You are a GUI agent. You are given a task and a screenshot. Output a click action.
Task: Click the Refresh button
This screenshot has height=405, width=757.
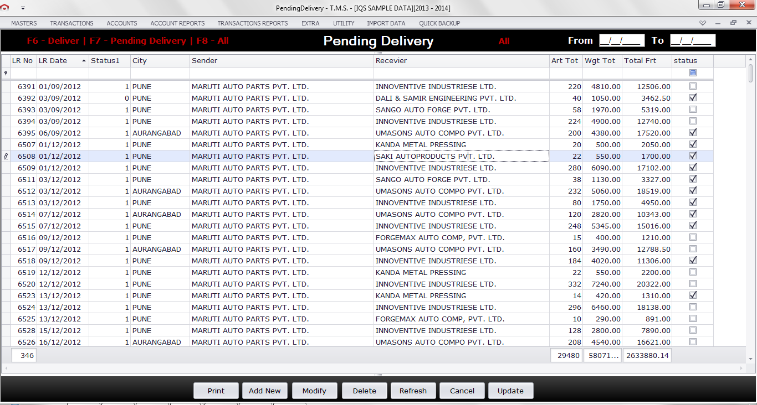tap(413, 391)
